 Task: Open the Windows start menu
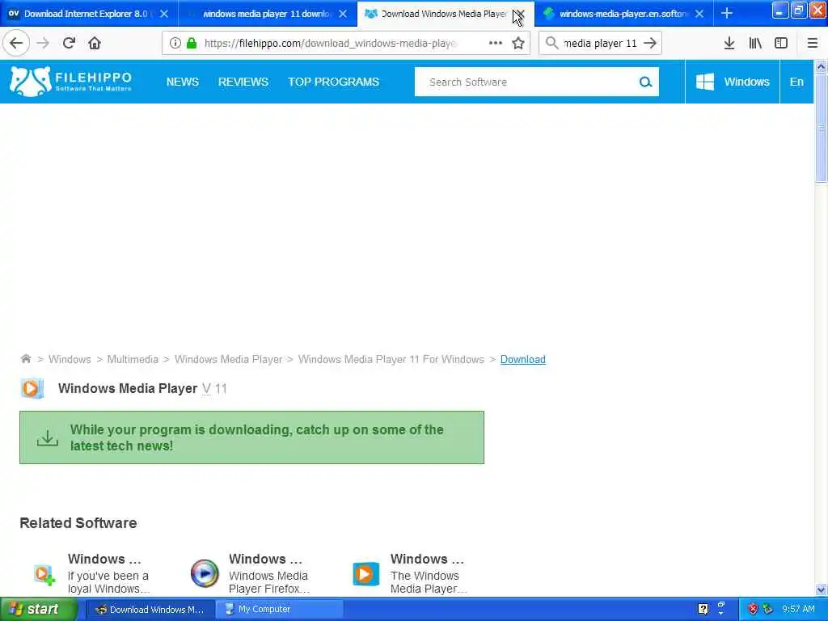click(x=38, y=609)
